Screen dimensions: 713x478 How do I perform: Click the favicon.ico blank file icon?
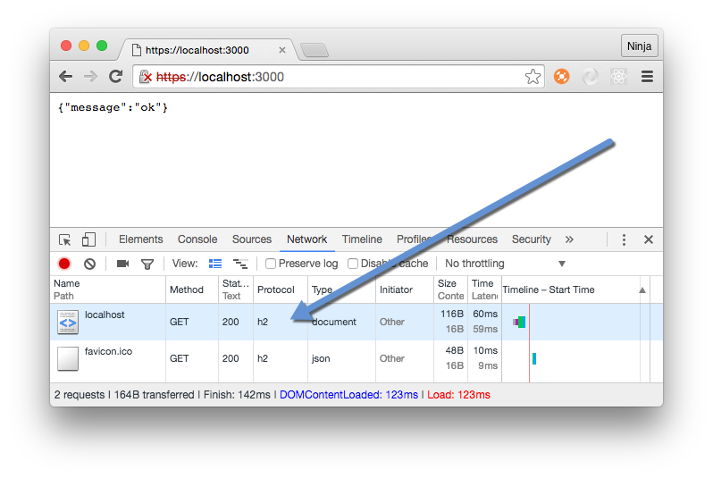pos(68,359)
